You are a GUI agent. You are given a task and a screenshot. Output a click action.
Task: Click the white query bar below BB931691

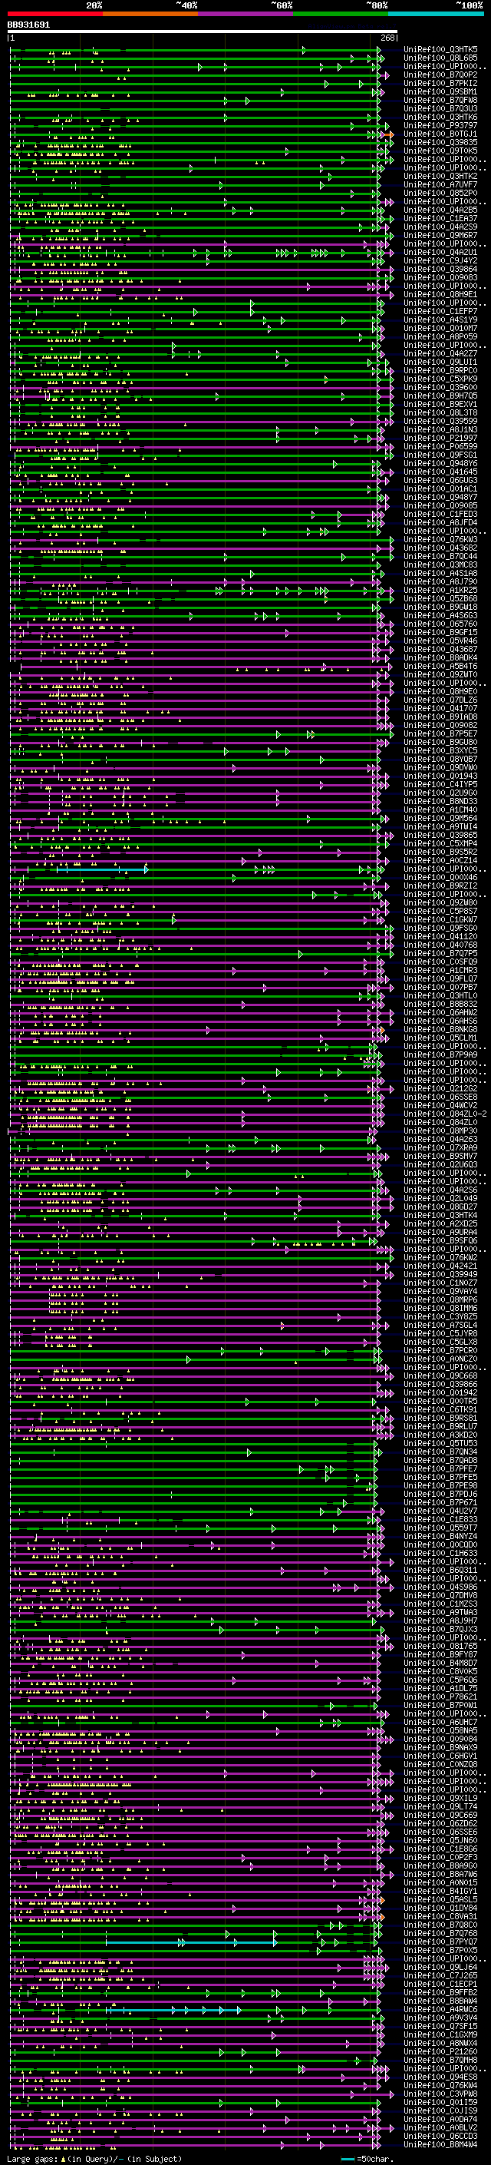coord(203,31)
